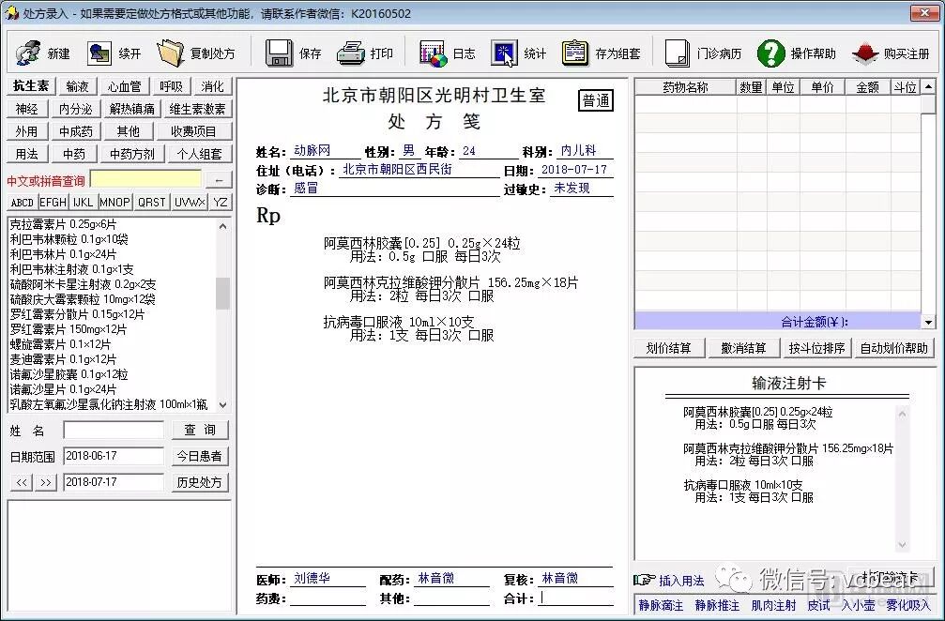Screen dimensions: 945x621
Task: Open the 个人组套 category
Action: click(x=200, y=154)
